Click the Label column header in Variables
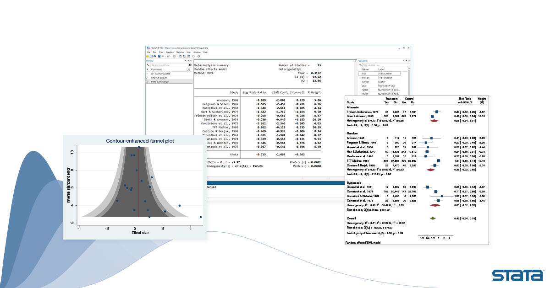Image resolution: width=550 pixels, height=288 pixels. (381, 69)
